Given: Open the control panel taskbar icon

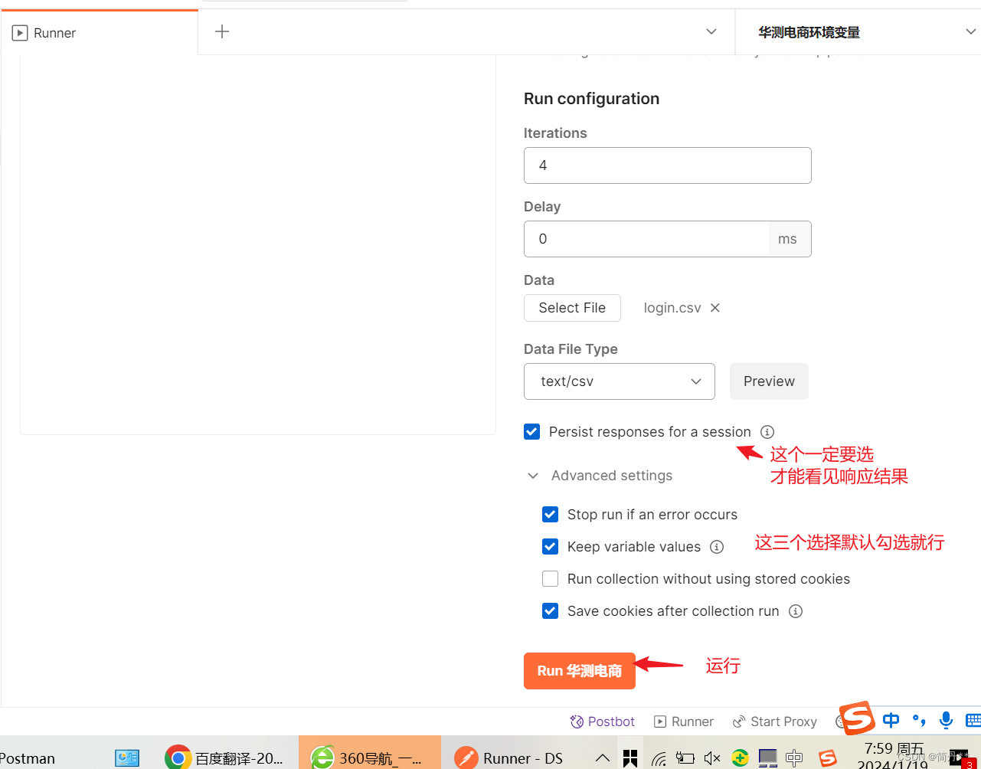Looking at the screenshot, I should tap(127, 758).
